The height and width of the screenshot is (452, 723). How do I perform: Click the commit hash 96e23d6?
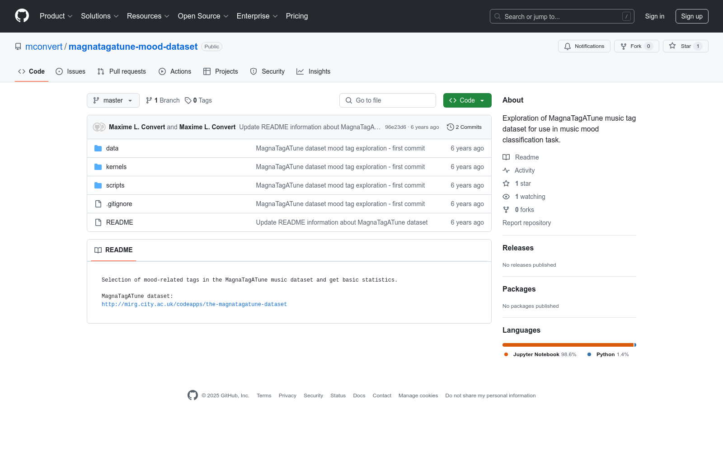point(395,127)
